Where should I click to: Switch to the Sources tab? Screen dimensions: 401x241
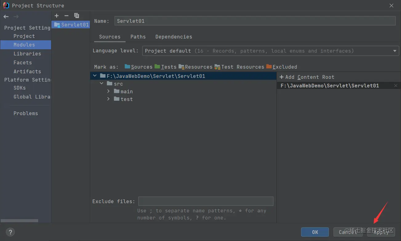pyautogui.click(x=110, y=37)
